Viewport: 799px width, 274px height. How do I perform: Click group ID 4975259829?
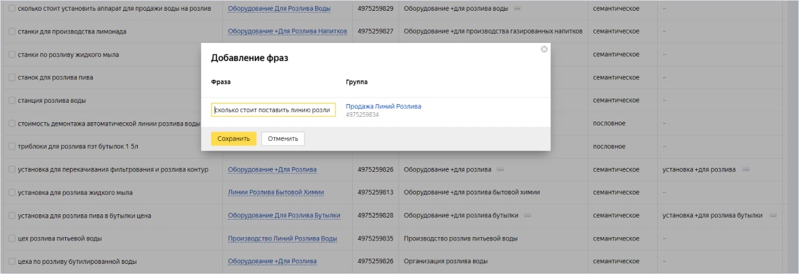pos(376,9)
